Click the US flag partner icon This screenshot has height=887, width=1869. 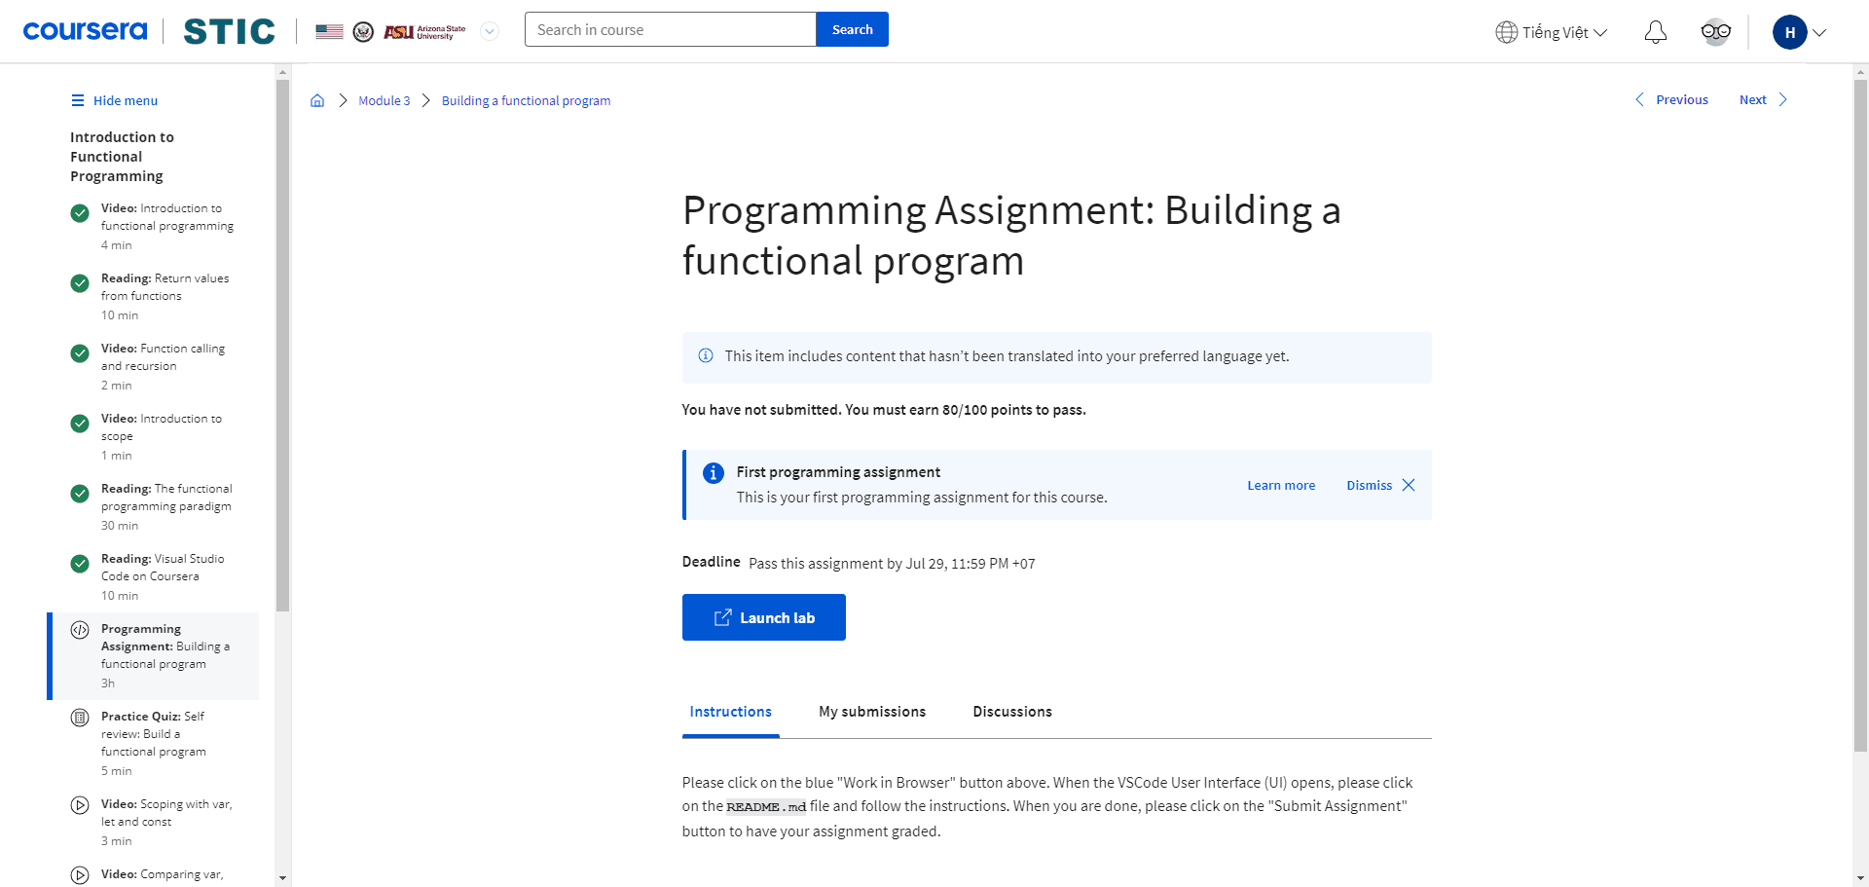(329, 31)
